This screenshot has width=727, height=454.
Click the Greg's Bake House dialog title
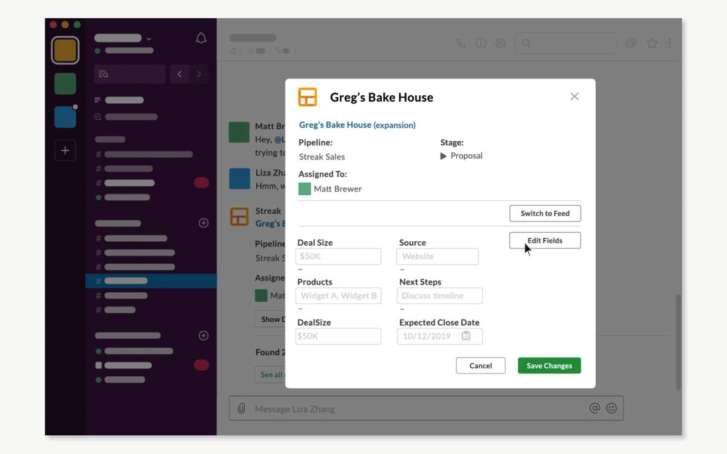click(x=382, y=97)
